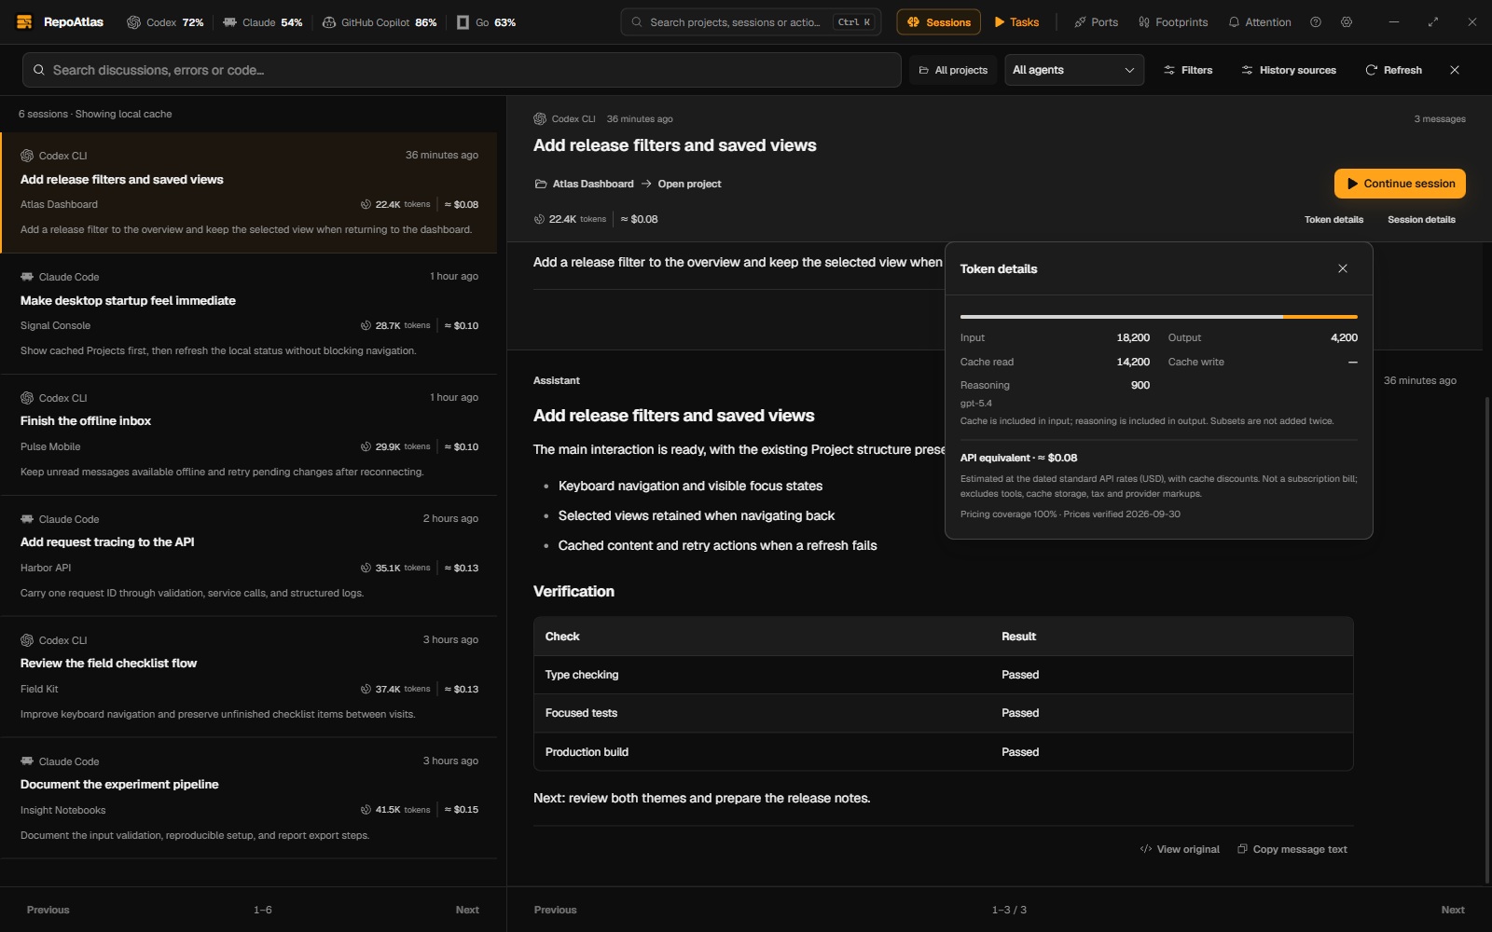
Task: Select session Add request tracing to the API
Action: 249,555
